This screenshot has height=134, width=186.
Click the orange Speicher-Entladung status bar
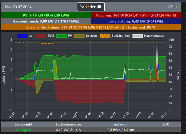tap(91, 27)
